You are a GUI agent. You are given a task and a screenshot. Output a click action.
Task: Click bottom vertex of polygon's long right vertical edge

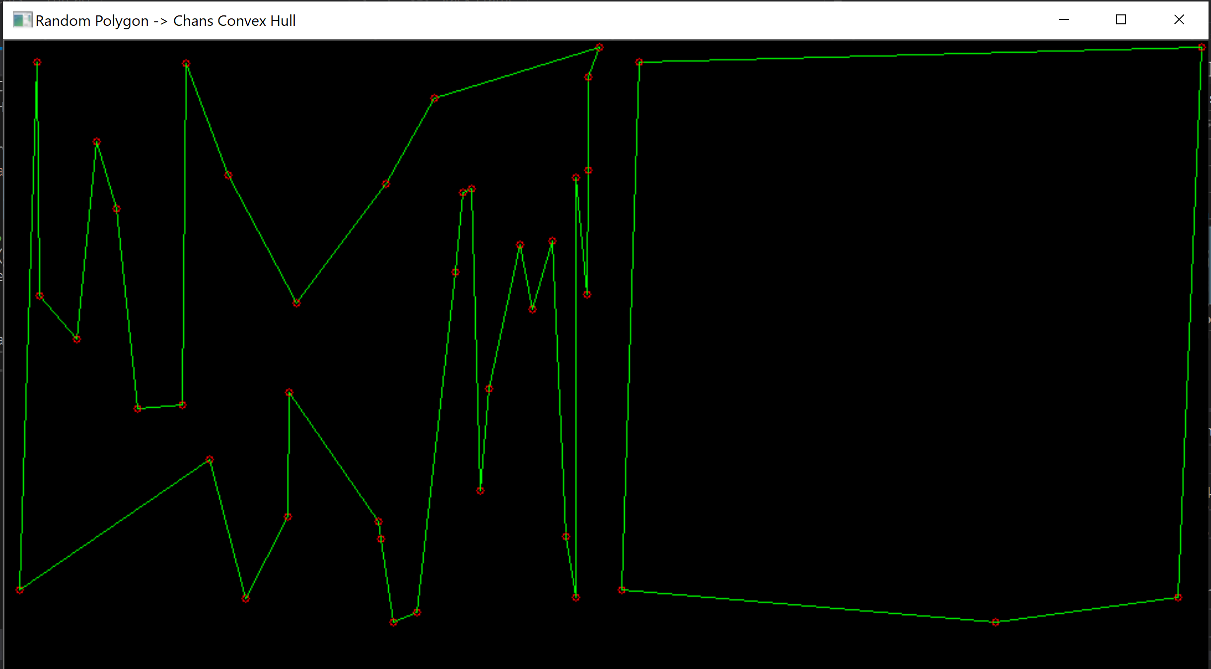(575, 597)
